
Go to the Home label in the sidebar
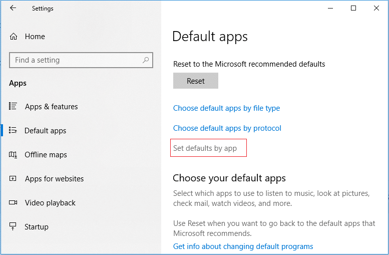35,37
